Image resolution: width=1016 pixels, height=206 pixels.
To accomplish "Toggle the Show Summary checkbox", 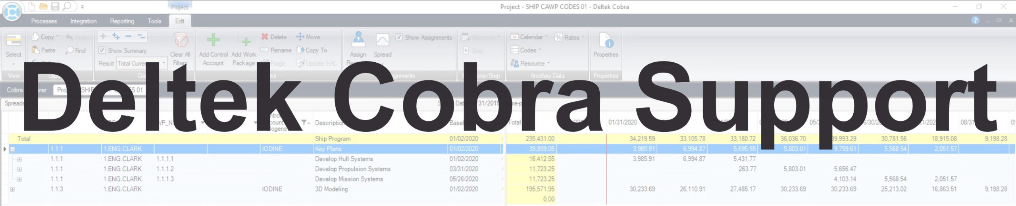I will click(102, 50).
